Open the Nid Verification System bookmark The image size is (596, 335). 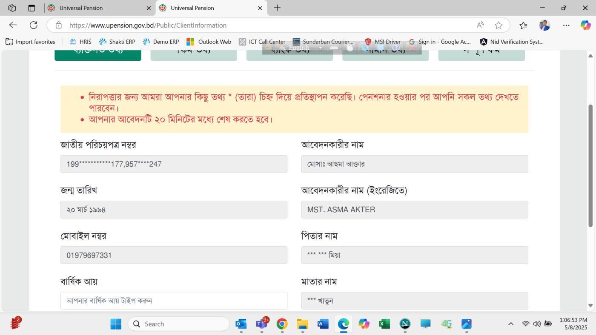pyautogui.click(x=512, y=42)
